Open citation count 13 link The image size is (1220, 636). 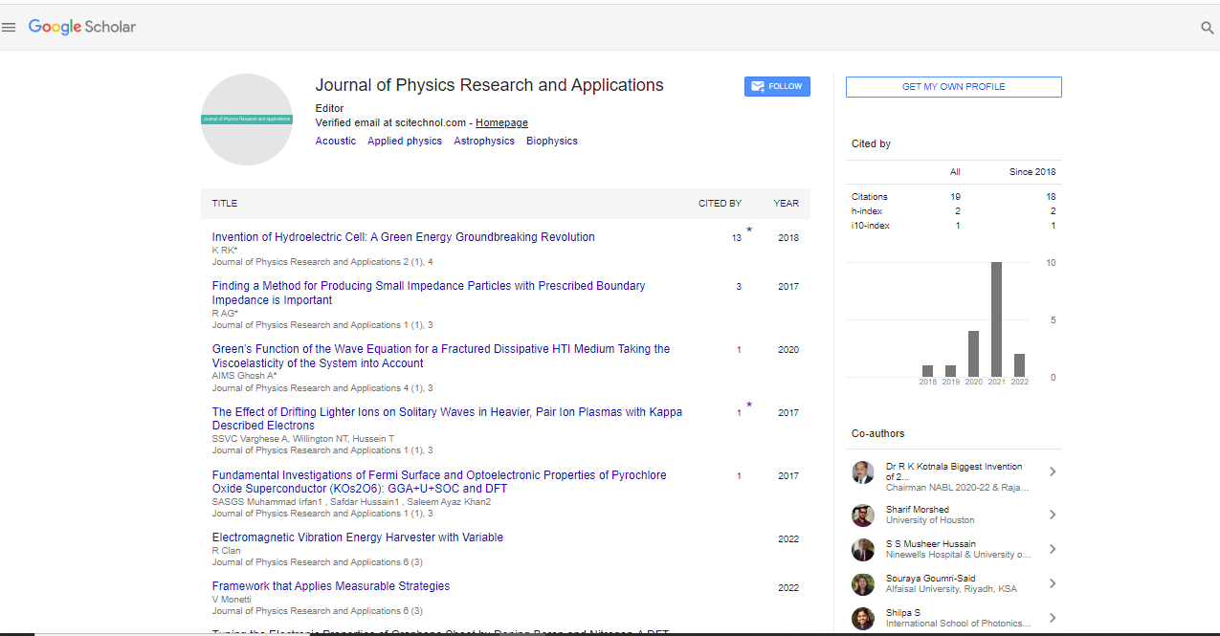[737, 238]
